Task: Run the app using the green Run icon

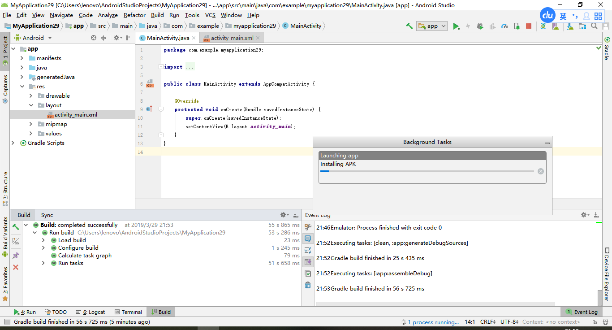Action: [x=456, y=26]
